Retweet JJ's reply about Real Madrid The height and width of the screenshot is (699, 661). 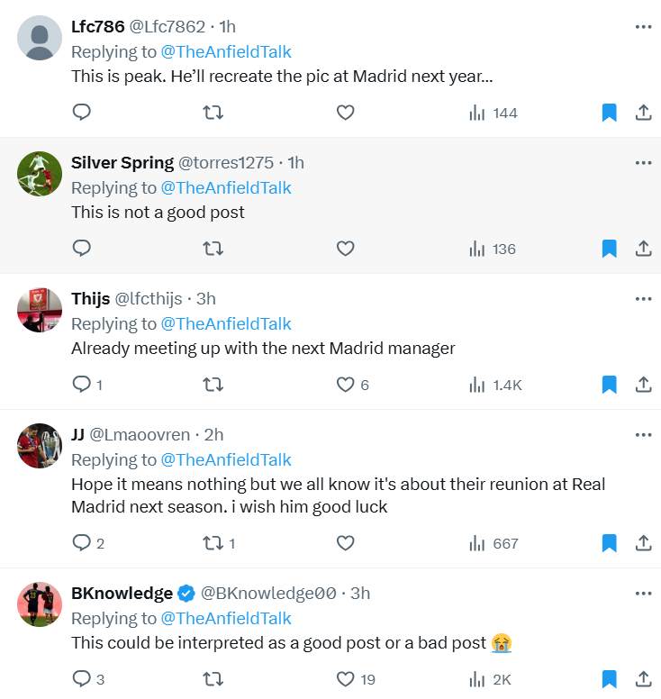[213, 543]
